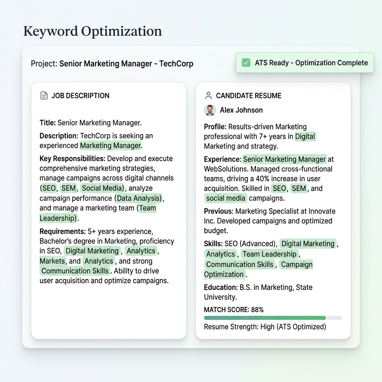Click the Match Score progress bar
Screen dimensions: 382x382
click(x=273, y=318)
